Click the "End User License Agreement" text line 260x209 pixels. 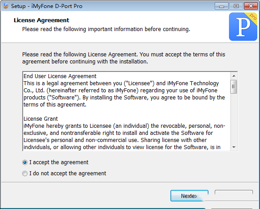coord(60,76)
